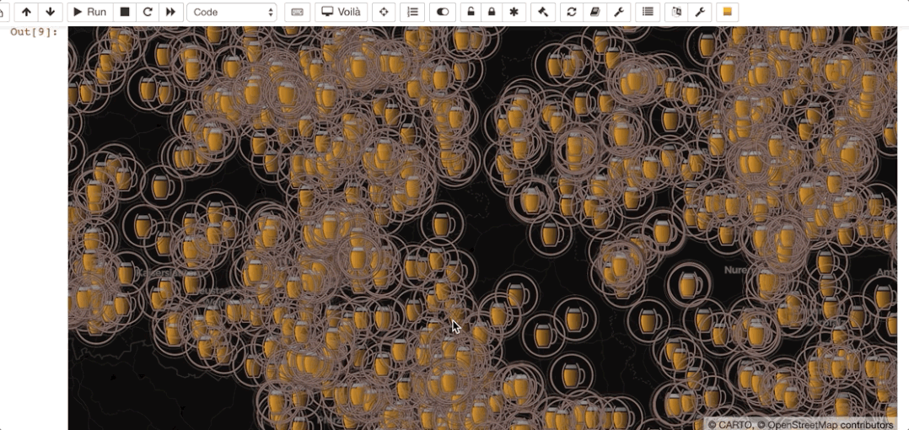The image size is (909, 430).
Task: Click the wrench icon beside the book
Action: click(x=619, y=12)
